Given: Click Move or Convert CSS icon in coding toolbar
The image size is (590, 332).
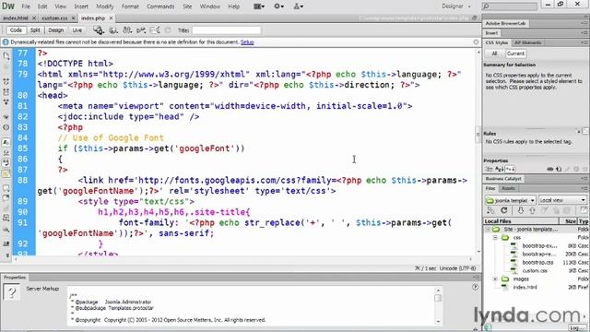Looking at the screenshot, I should coord(6,230).
